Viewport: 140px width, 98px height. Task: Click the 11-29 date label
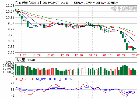click(x=36, y=55)
